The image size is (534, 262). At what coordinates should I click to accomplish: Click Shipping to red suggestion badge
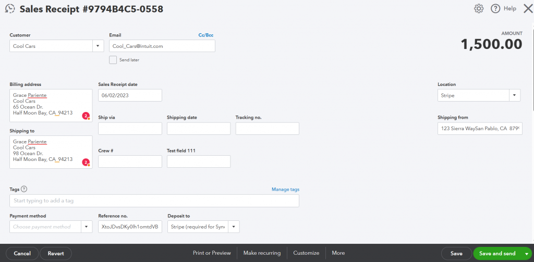86,163
